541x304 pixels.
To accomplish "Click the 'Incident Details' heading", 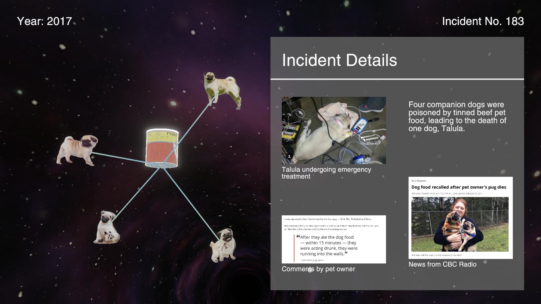I will tap(339, 60).
